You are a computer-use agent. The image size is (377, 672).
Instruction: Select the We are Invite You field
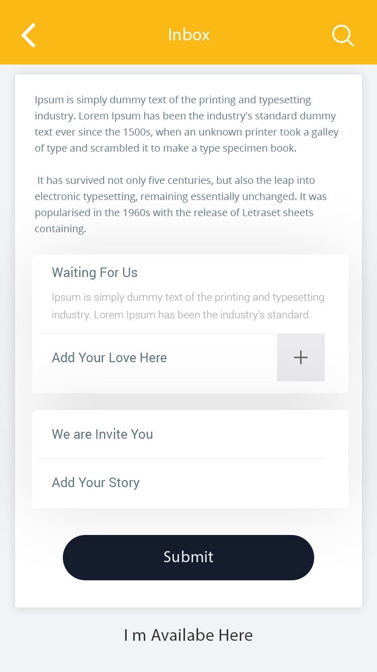coord(181,434)
